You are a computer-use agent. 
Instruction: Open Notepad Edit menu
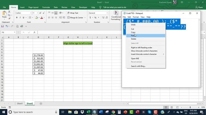(129, 17)
